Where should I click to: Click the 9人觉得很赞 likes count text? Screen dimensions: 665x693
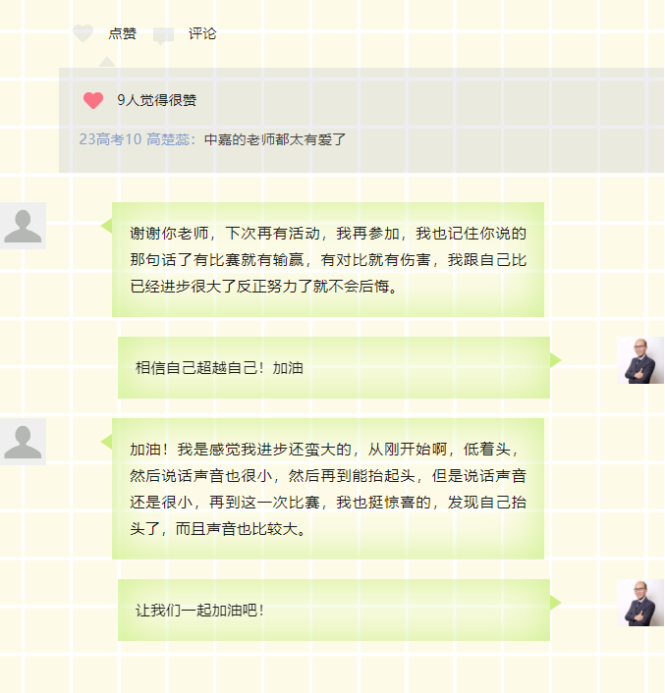tap(156, 100)
